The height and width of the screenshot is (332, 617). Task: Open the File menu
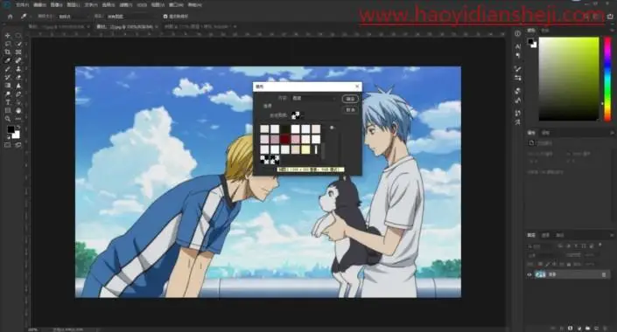pos(22,5)
